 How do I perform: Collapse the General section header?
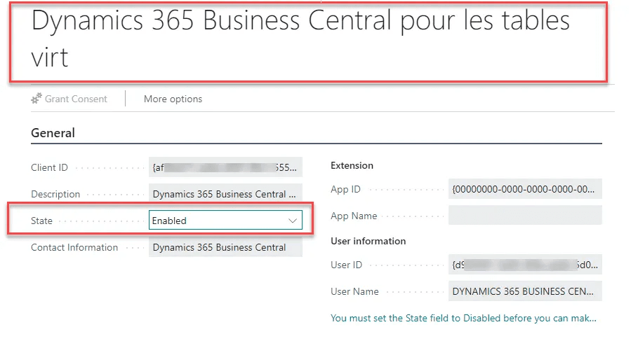click(53, 133)
